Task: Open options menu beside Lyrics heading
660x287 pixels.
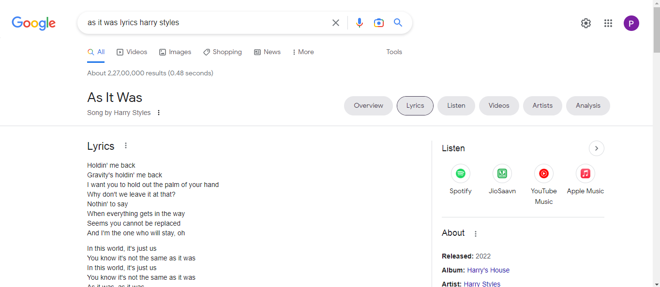Action: click(126, 145)
